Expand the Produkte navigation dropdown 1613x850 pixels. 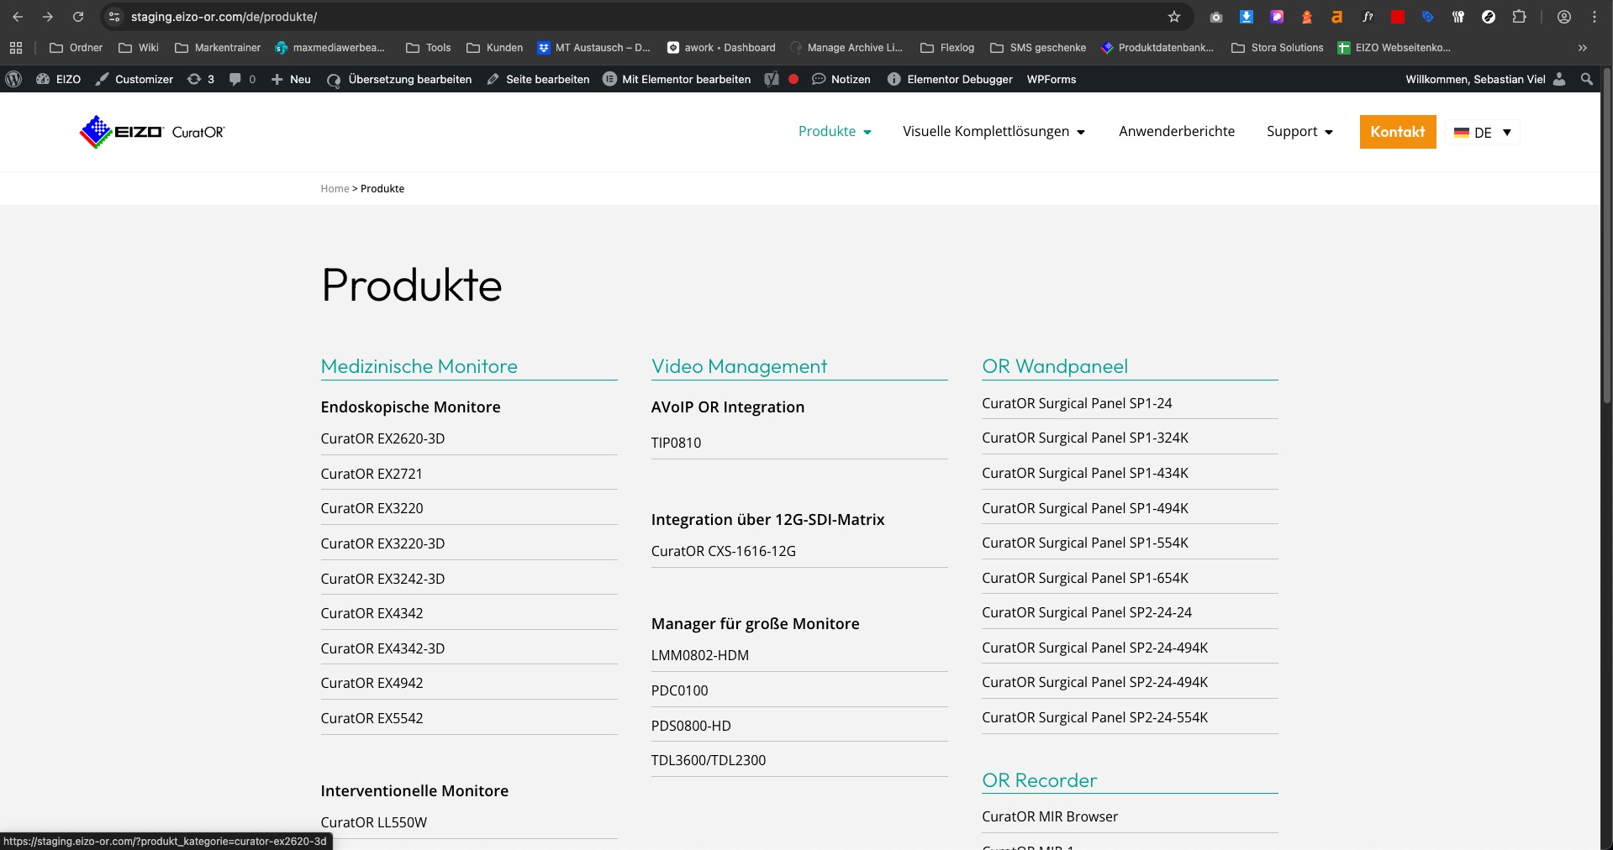867,132
